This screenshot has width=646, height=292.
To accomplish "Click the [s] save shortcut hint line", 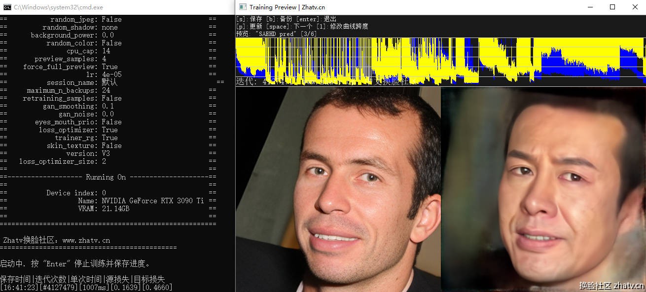I will [286, 19].
